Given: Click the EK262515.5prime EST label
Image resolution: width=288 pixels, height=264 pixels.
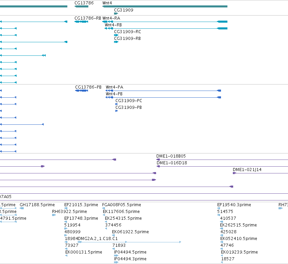Looking at the screenshot, I should [238, 225].
